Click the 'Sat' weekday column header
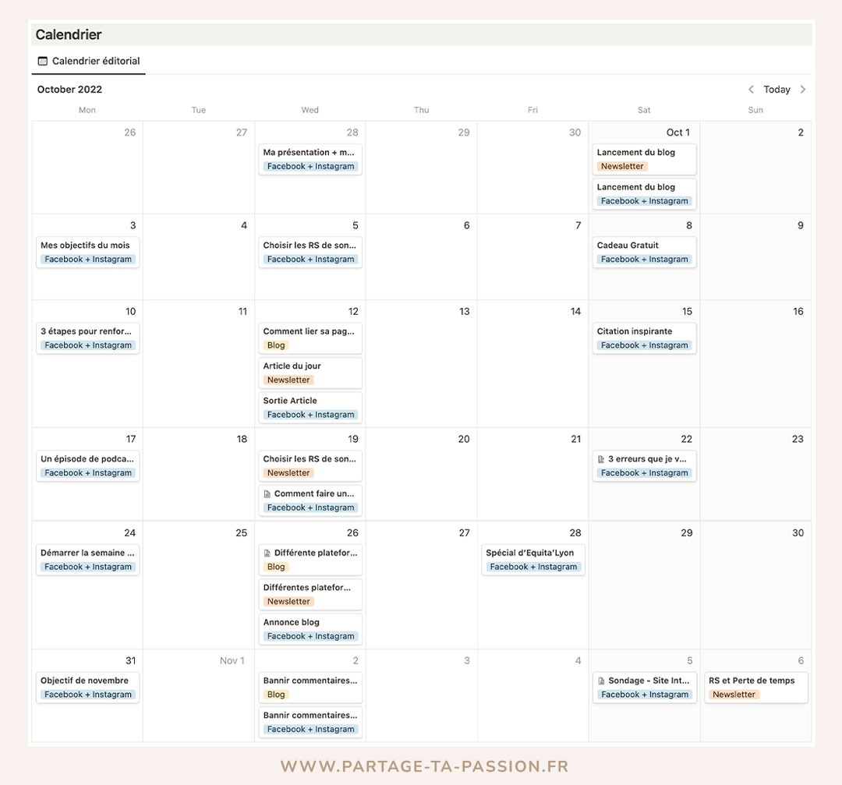Image resolution: width=842 pixels, height=785 pixels. coord(644,110)
